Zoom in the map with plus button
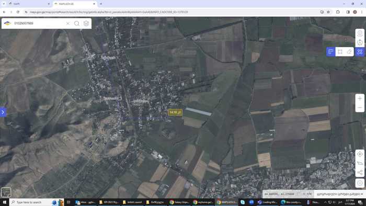The image size is (366, 206). coord(360,98)
